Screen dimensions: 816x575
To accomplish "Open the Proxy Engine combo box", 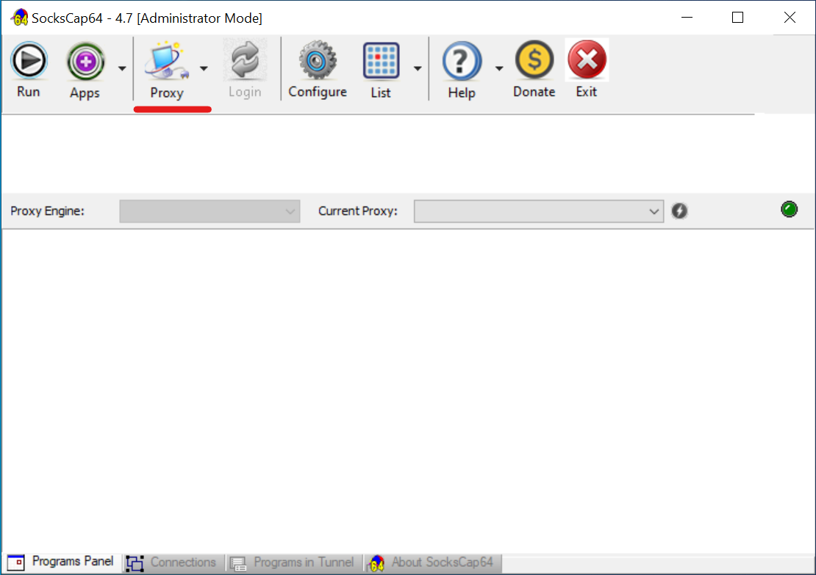I will (210, 211).
